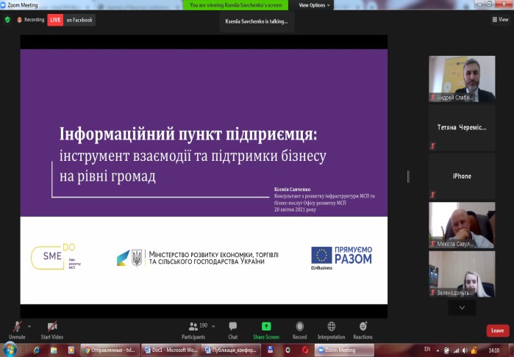Click the EU4Business Прямуємо разом logo
The image size is (514, 357).
(x=342, y=258)
